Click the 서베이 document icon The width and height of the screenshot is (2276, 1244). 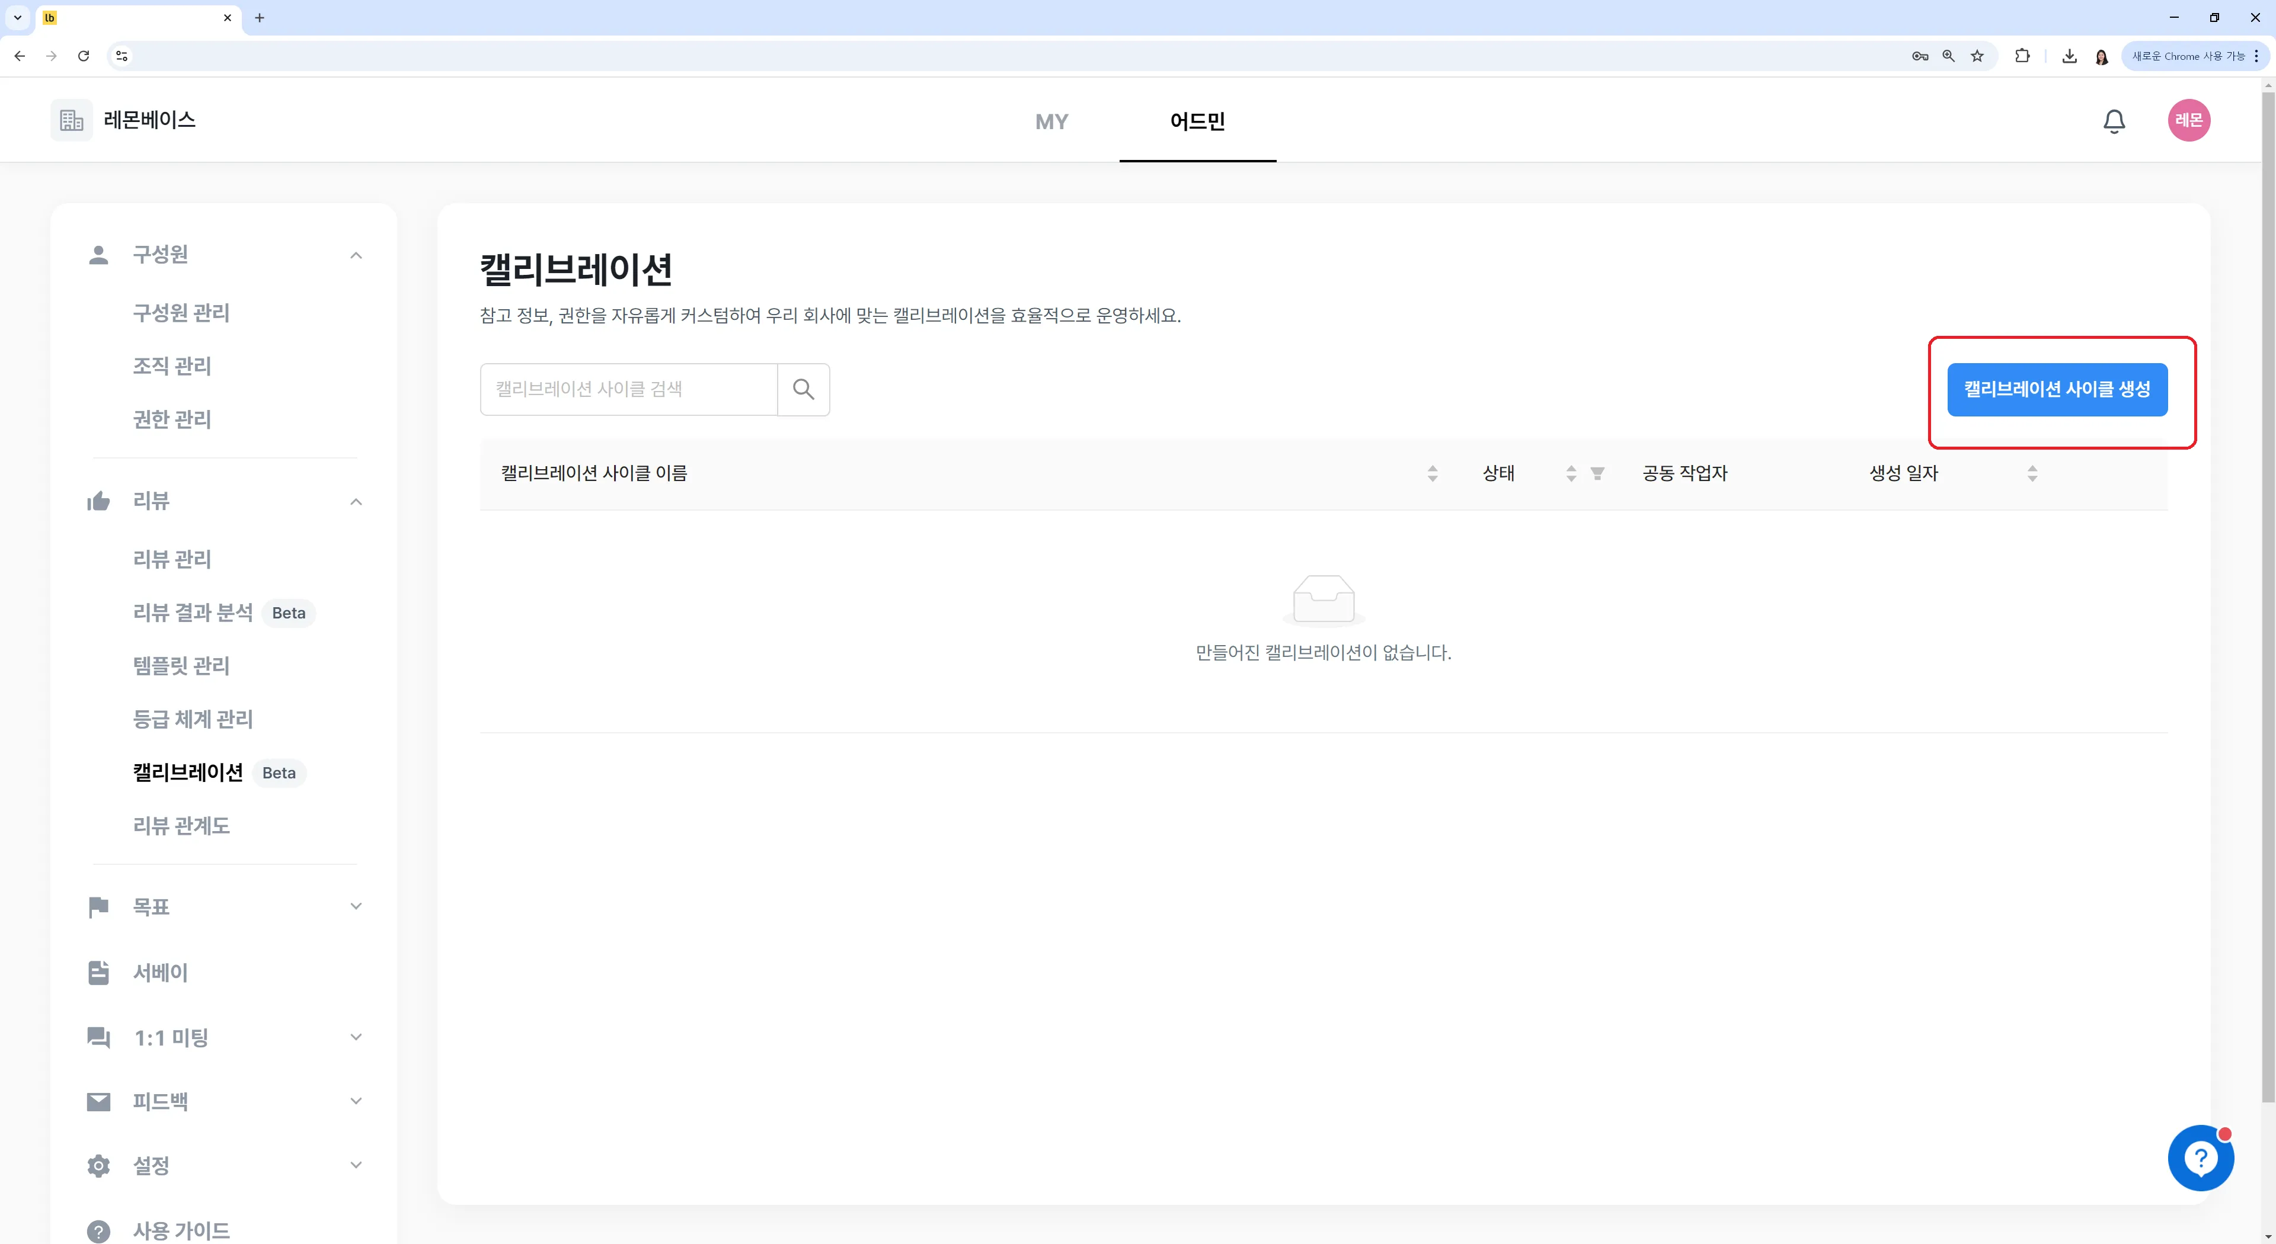[99, 972]
